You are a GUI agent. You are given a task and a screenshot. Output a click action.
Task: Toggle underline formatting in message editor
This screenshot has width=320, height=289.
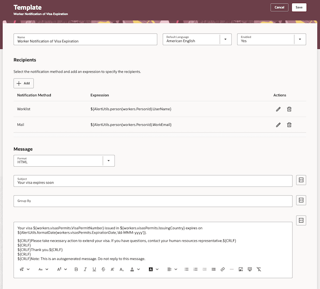point(94,269)
